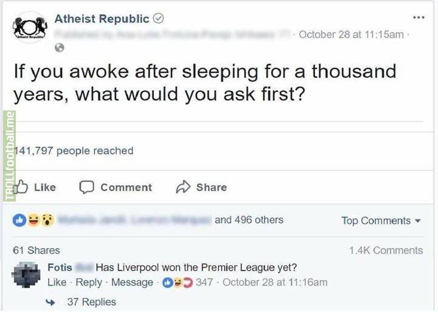Viewport: 438px width, 312px height.
Task: Click the Comment speech bubble icon
Action: point(87,187)
